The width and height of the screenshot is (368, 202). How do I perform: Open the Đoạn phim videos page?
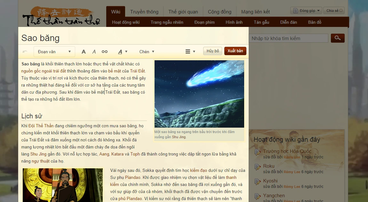point(204,22)
